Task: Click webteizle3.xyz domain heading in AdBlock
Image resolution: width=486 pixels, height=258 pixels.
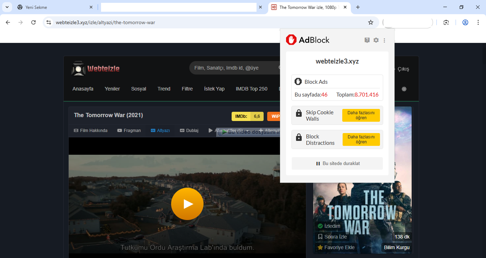Action: click(337, 61)
